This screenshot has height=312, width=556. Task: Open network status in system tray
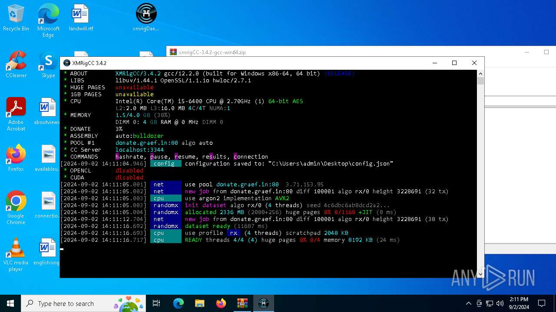click(490, 303)
